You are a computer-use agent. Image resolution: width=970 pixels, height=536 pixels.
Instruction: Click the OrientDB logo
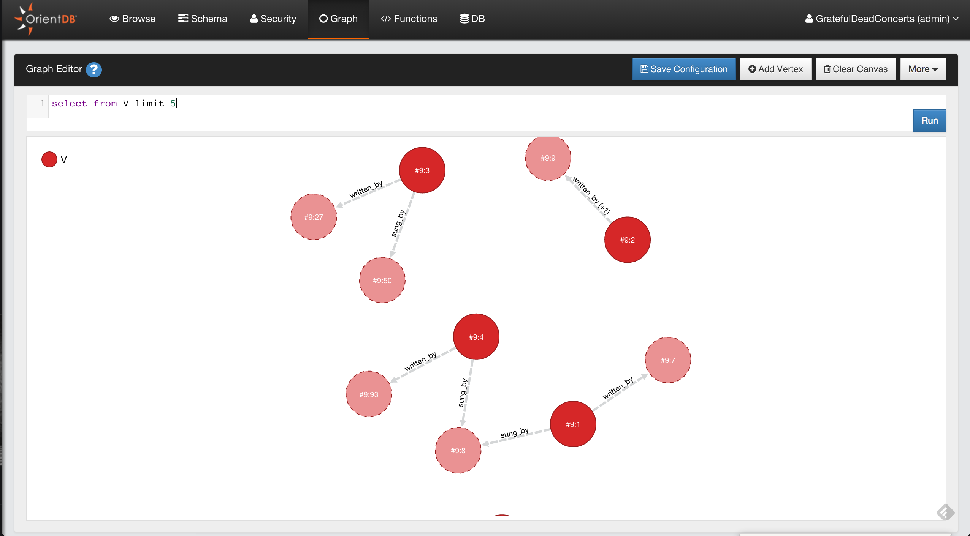(x=46, y=19)
